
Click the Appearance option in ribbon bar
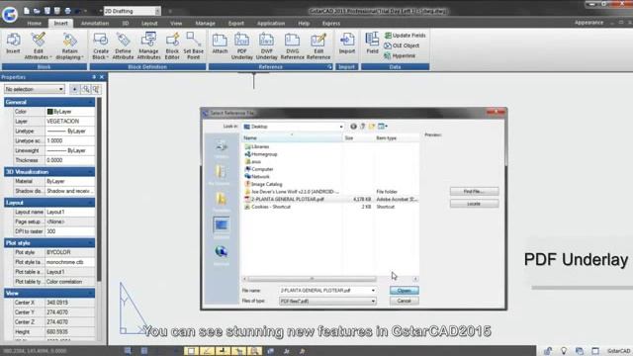[588, 23]
